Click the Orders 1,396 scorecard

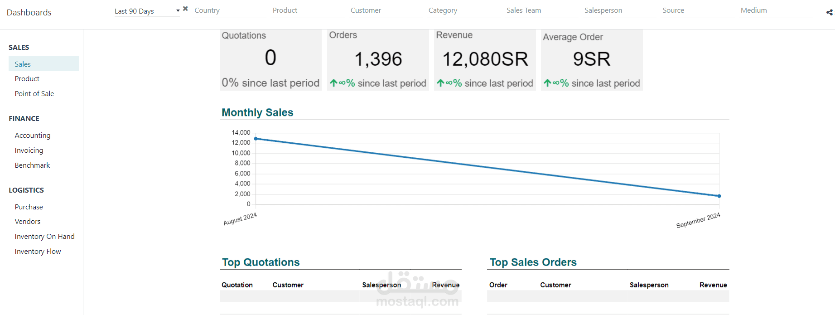pyautogui.click(x=378, y=60)
